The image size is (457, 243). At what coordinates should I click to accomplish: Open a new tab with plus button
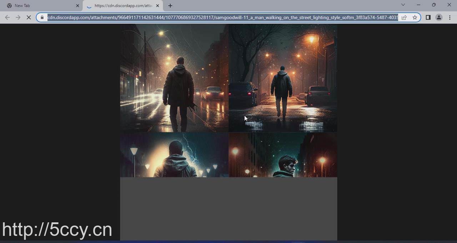[x=170, y=6]
